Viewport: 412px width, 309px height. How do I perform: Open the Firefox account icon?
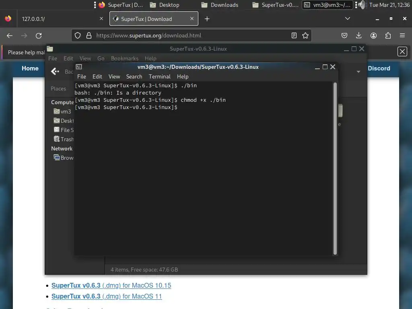click(x=373, y=35)
